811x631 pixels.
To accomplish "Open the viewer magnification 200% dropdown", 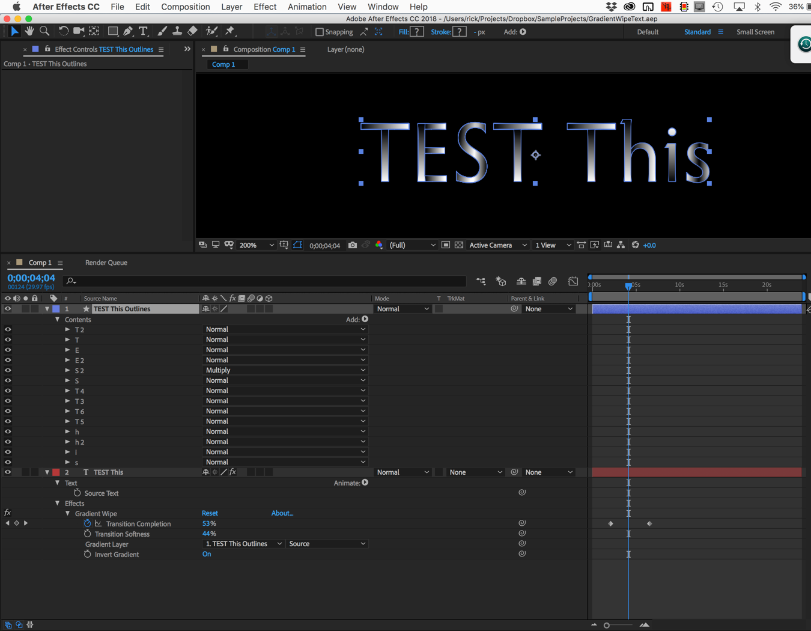I will pos(257,245).
